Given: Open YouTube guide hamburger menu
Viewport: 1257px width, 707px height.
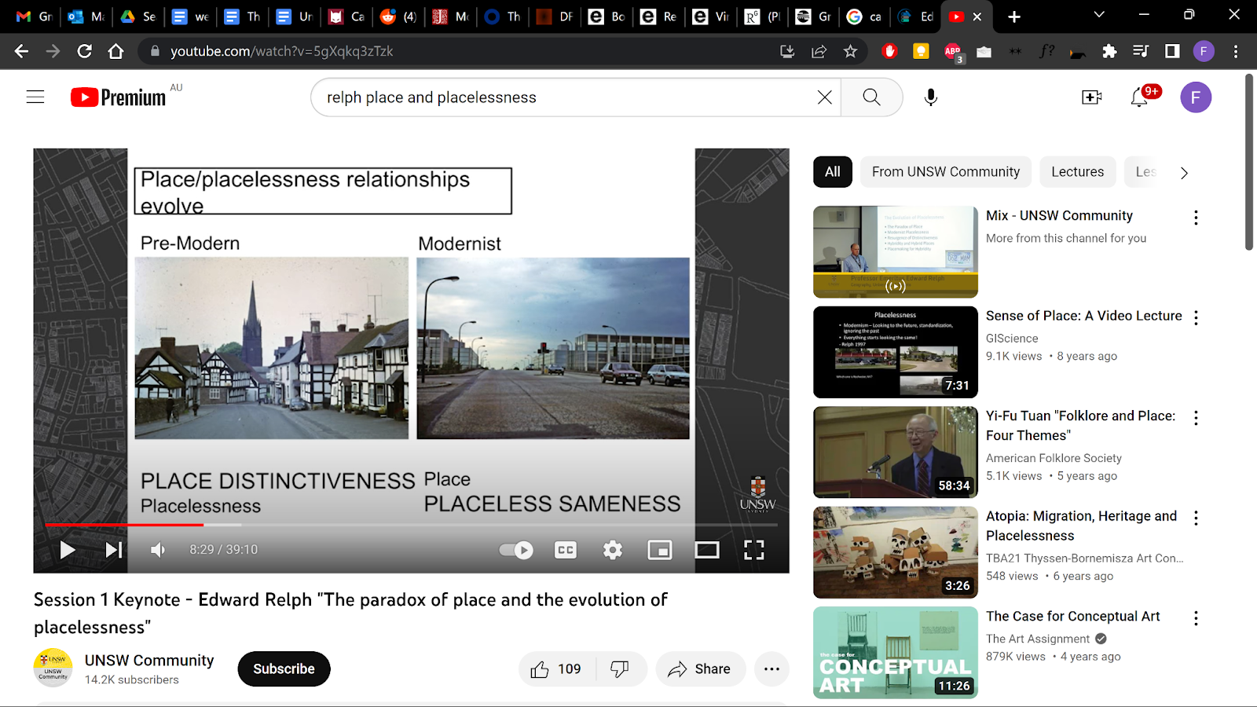Looking at the screenshot, I should click(x=35, y=97).
